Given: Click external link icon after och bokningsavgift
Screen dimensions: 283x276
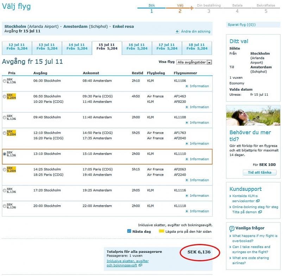Looking at the screenshot, I should (140, 265).
